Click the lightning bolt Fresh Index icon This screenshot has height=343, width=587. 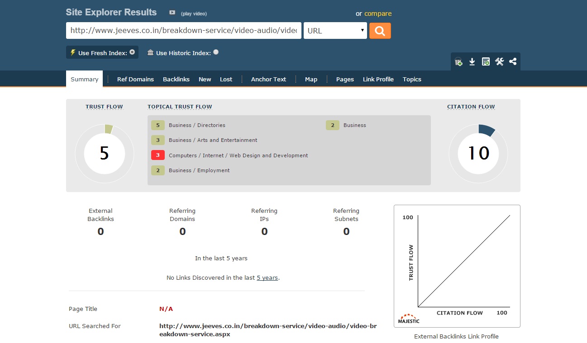(x=72, y=52)
